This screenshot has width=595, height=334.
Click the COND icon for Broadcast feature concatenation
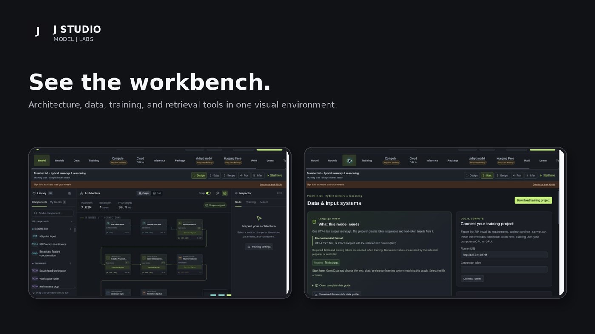(x=35, y=253)
